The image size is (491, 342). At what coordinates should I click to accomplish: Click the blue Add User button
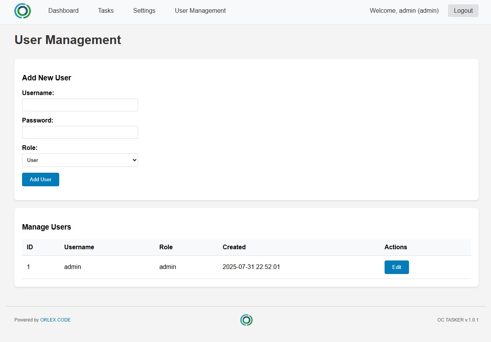pyautogui.click(x=41, y=180)
